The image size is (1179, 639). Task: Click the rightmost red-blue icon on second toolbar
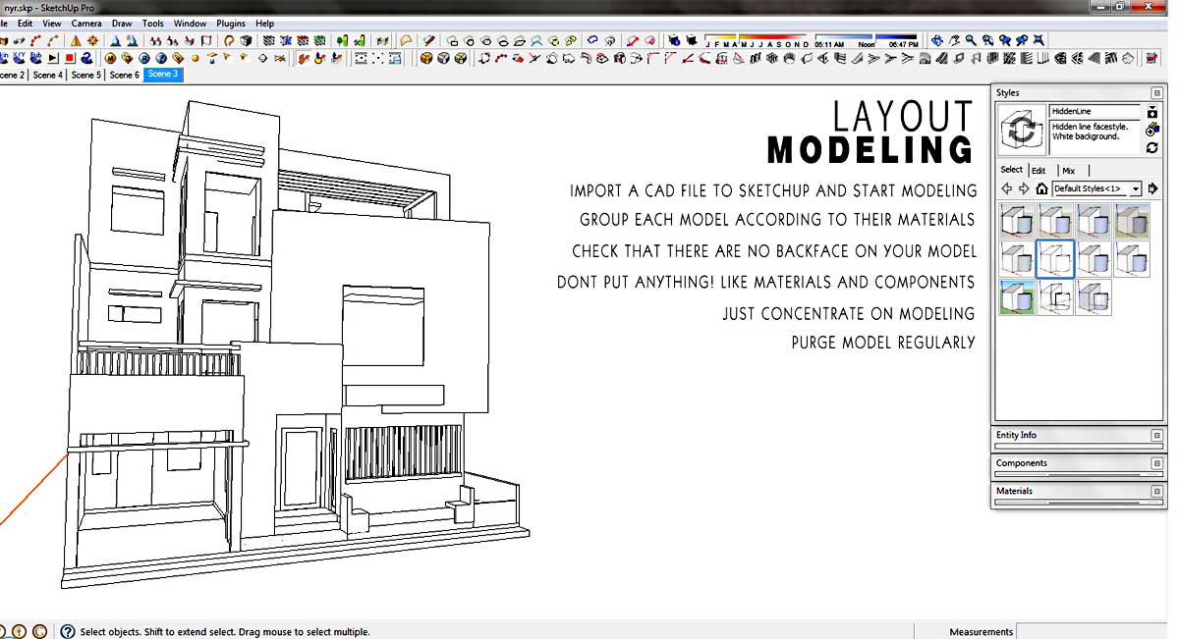coord(1152,58)
